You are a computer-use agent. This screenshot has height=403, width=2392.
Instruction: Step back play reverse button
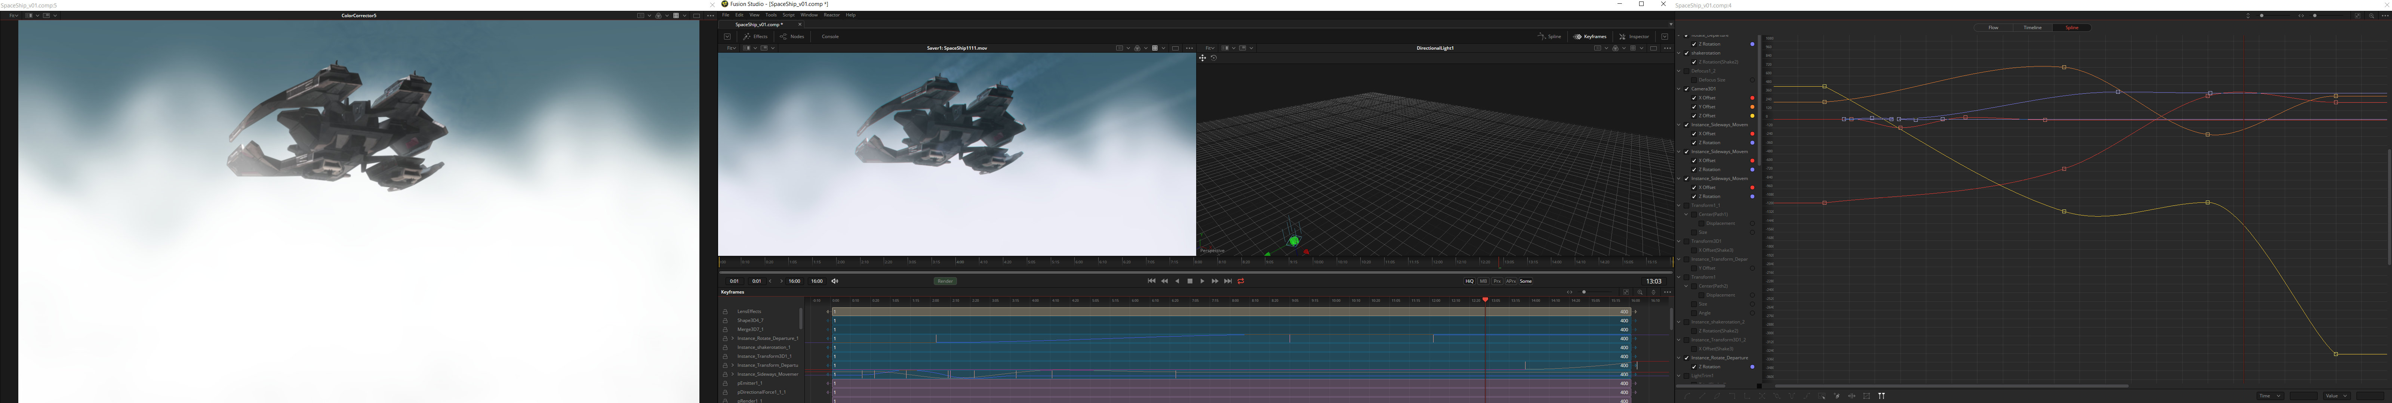coord(1177,281)
